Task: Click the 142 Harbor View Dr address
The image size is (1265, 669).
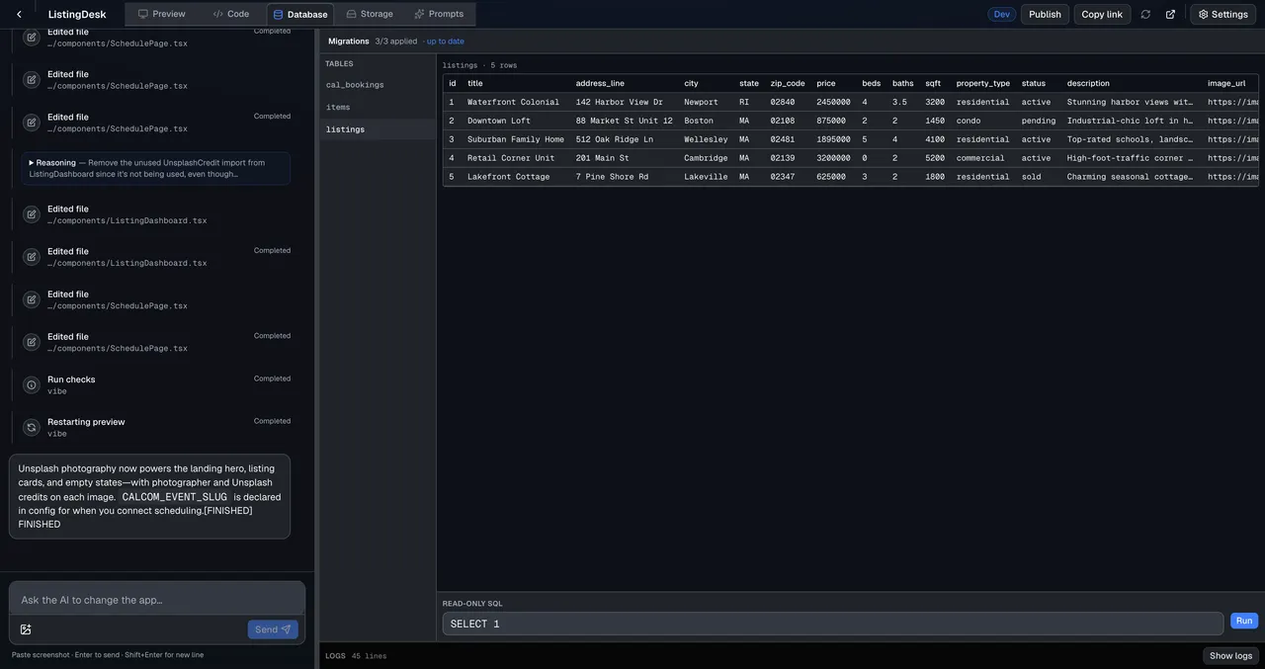Action: (x=620, y=102)
